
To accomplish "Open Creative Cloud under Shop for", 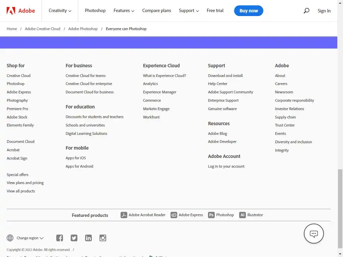I will click(x=19, y=76).
